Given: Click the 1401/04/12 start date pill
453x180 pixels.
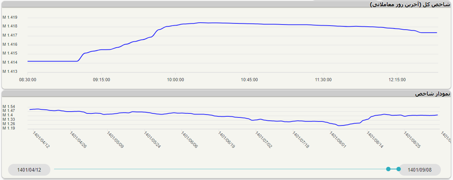Looking at the screenshot, I should [29, 170].
